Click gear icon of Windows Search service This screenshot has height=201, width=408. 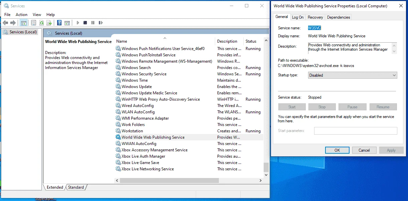click(118, 68)
